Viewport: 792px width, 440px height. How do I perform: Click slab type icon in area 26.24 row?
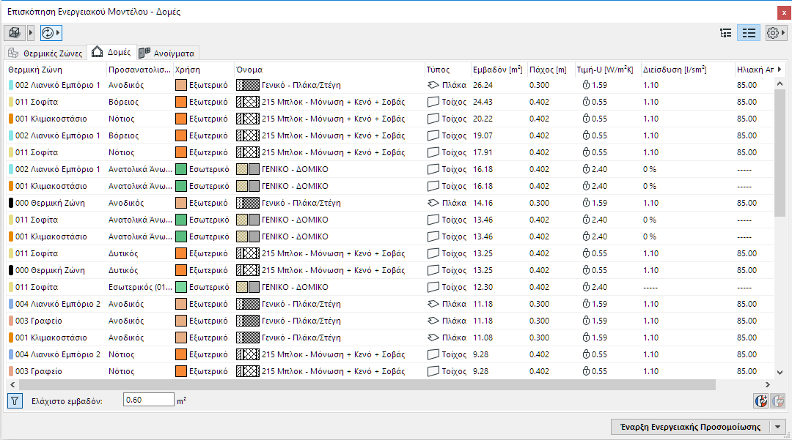433,85
